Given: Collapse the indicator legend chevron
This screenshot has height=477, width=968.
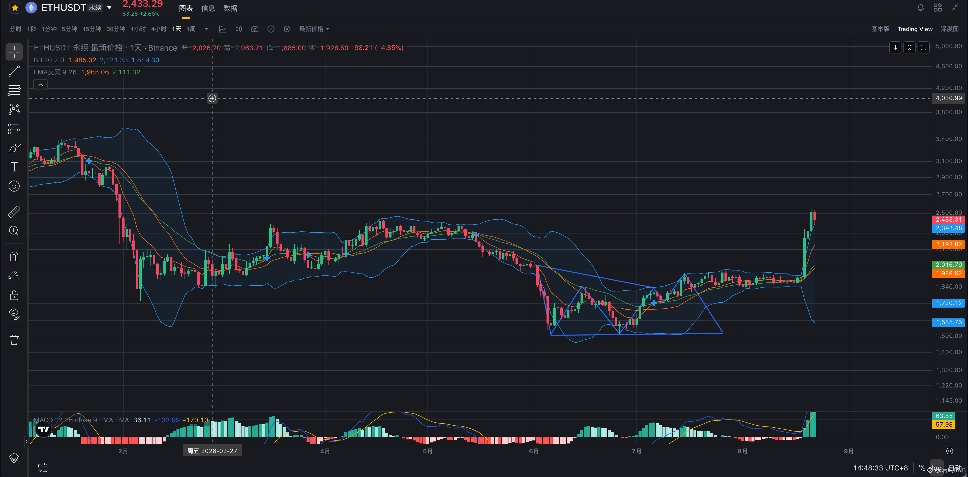Looking at the screenshot, I should [41, 85].
